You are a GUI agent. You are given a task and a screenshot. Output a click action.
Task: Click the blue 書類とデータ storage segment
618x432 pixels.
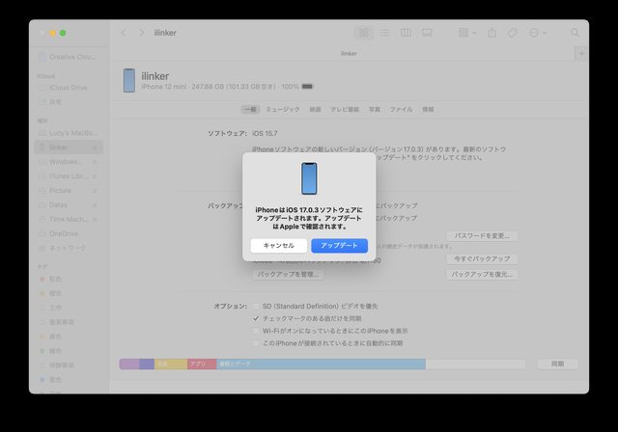pos(321,364)
